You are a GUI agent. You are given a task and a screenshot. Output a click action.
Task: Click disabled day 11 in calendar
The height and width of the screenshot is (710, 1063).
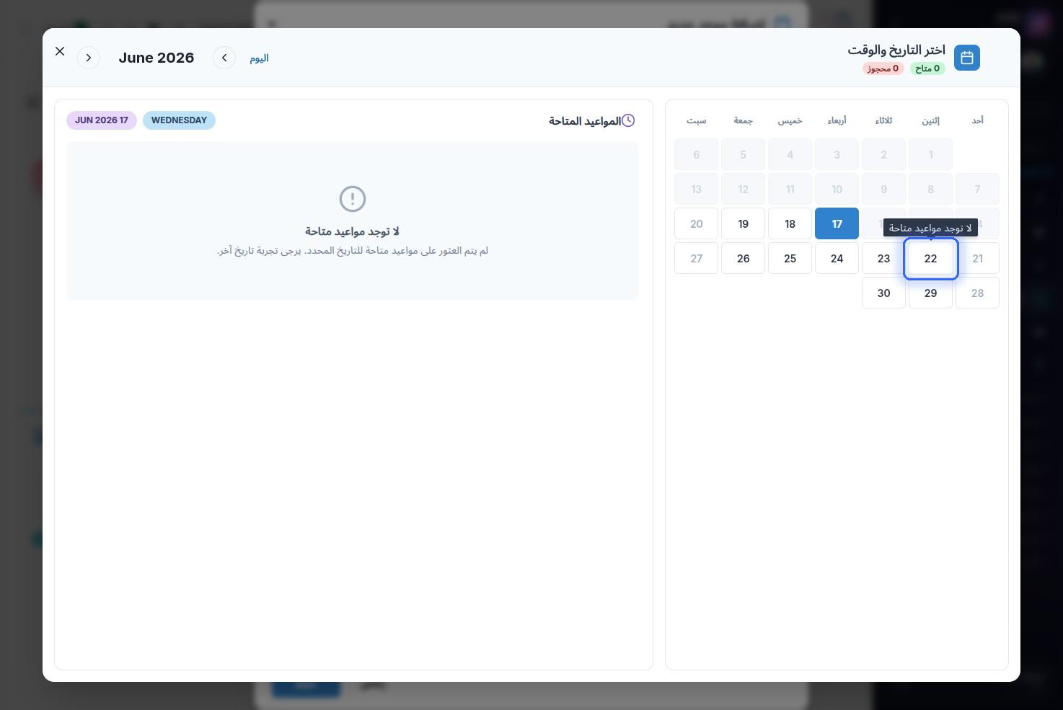pyautogui.click(x=790, y=189)
